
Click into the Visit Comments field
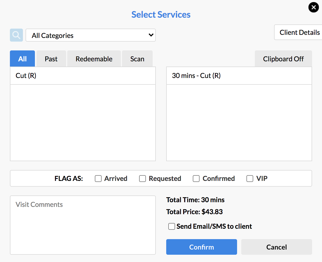[83, 225]
